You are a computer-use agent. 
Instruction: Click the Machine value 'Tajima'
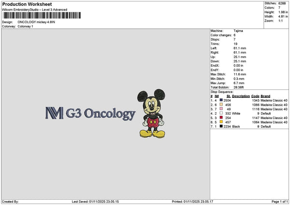pyautogui.click(x=238, y=31)
